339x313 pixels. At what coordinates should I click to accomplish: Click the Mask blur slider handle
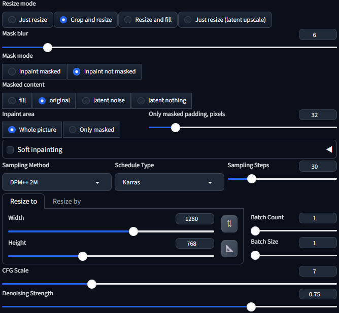coord(48,48)
